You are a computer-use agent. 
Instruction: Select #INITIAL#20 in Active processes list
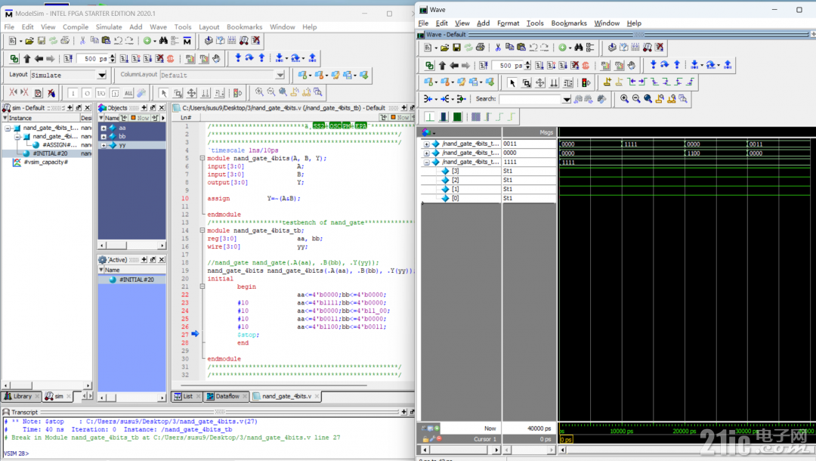(x=131, y=280)
